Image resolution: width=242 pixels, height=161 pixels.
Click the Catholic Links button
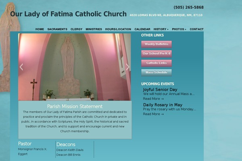(156, 63)
